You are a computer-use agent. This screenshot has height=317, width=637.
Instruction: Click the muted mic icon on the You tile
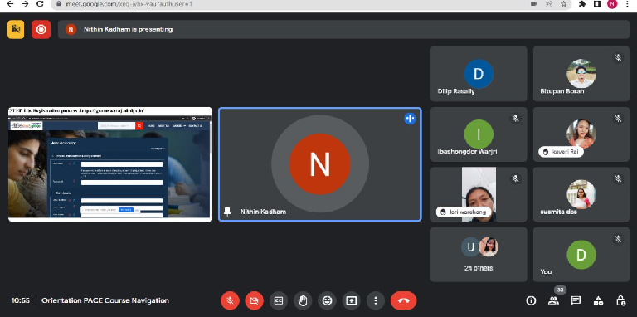[618, 239]
